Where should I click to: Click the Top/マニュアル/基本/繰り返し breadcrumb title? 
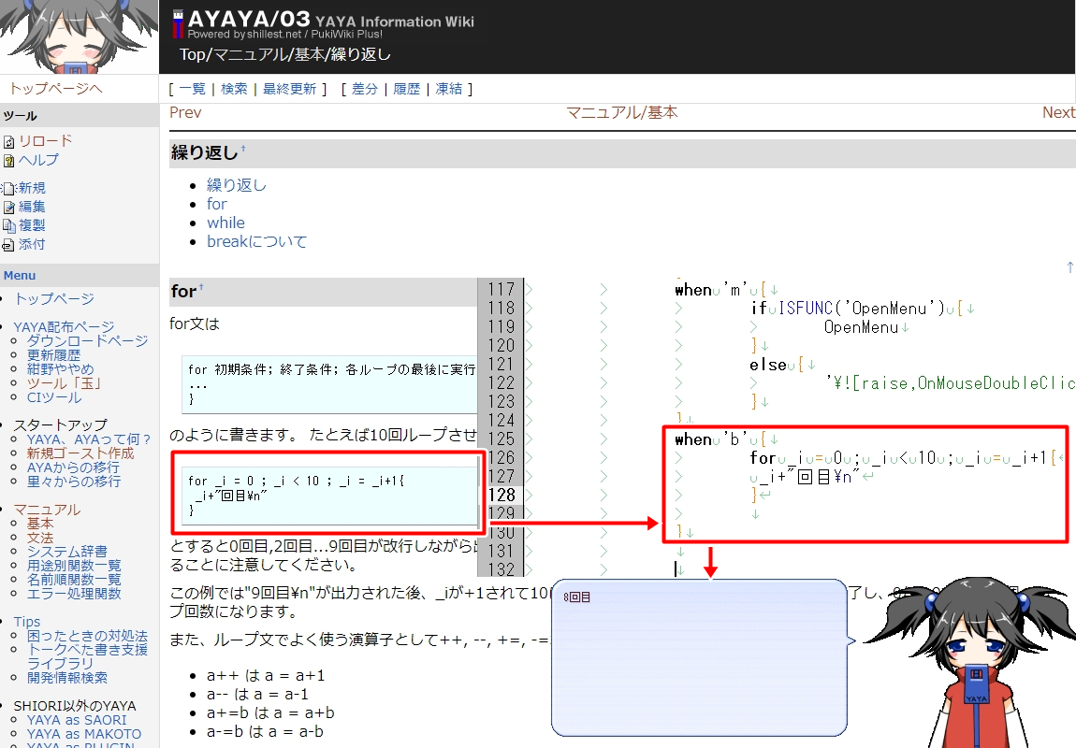pyautogui.click(x=284, y=55)
